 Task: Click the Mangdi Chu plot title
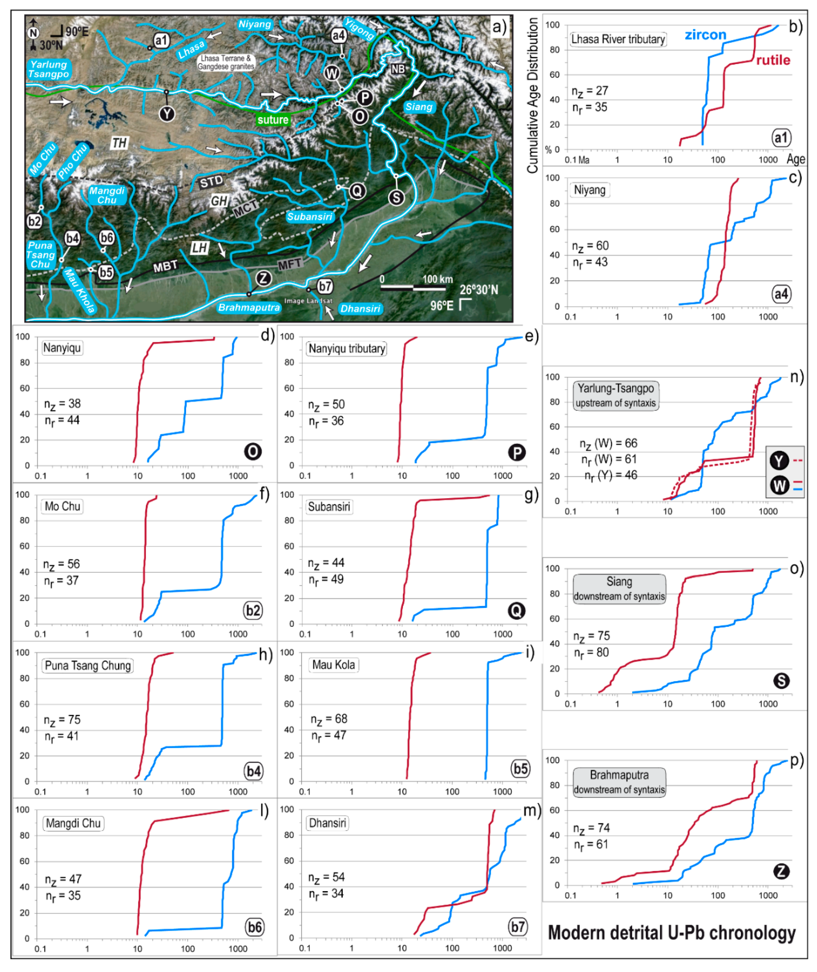[73, 823]
